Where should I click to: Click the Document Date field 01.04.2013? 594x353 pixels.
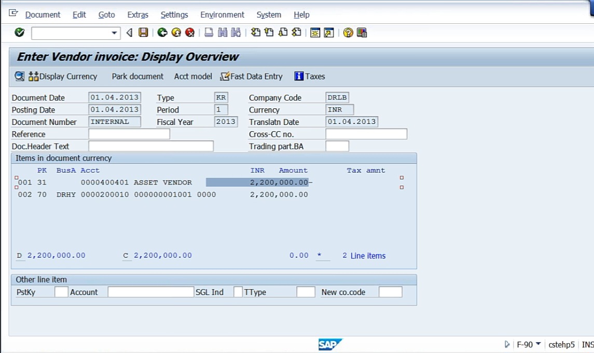[115, 97]
